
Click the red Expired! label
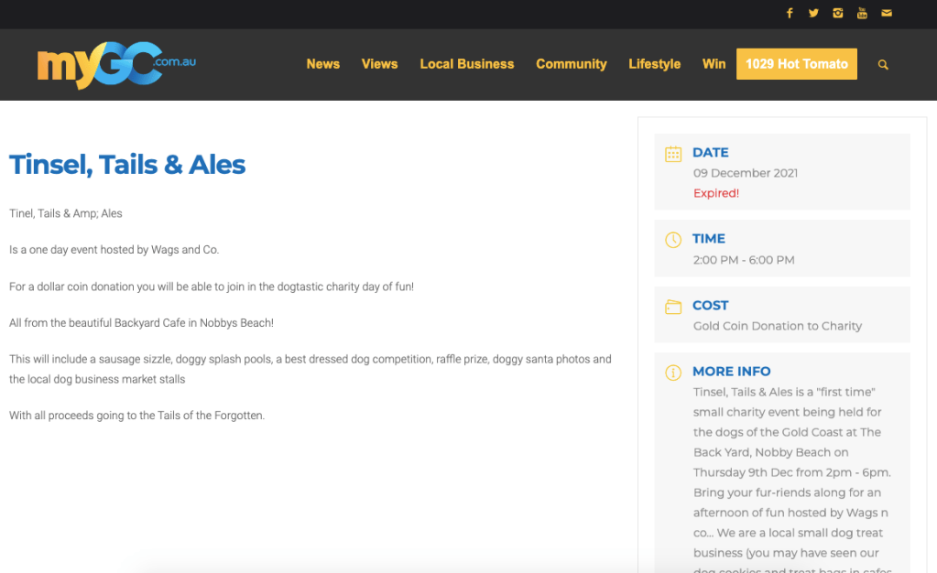[x=716, y=193]
